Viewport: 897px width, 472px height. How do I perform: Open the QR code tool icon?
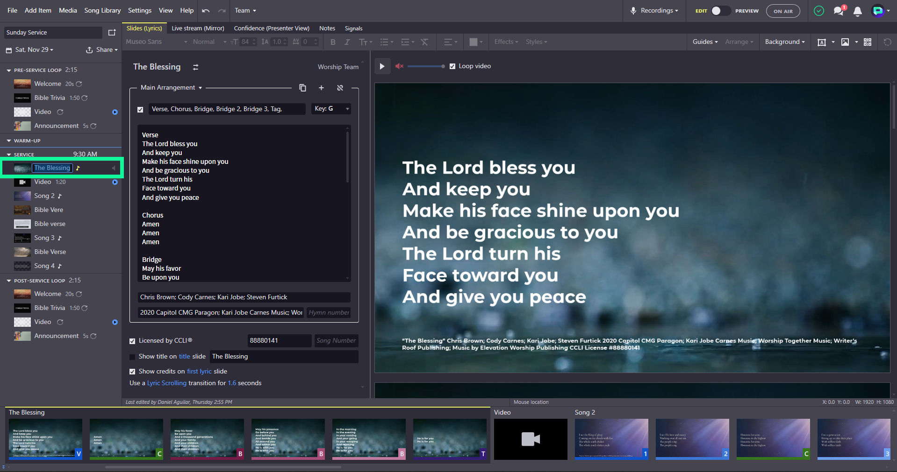[868, 42]
